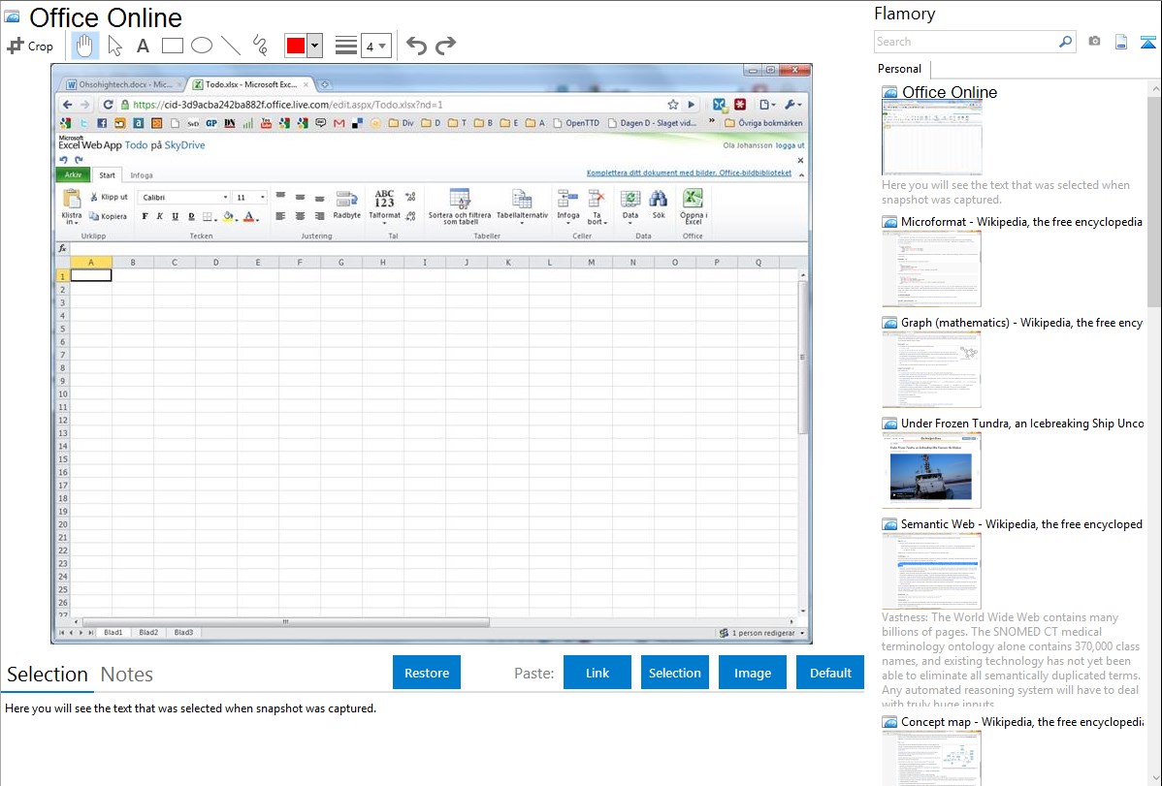This screenshot has height=786, width=1162.
Task: Click the Kopiera copy icon
Action: tap(94, 216)
